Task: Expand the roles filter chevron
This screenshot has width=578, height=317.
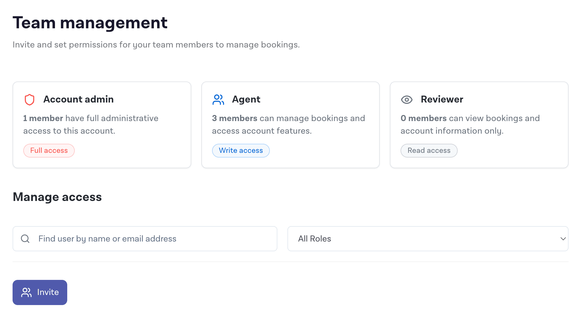Action: tap(562, 239)
